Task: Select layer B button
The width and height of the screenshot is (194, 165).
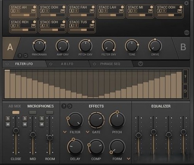Action: coord(183,47)
